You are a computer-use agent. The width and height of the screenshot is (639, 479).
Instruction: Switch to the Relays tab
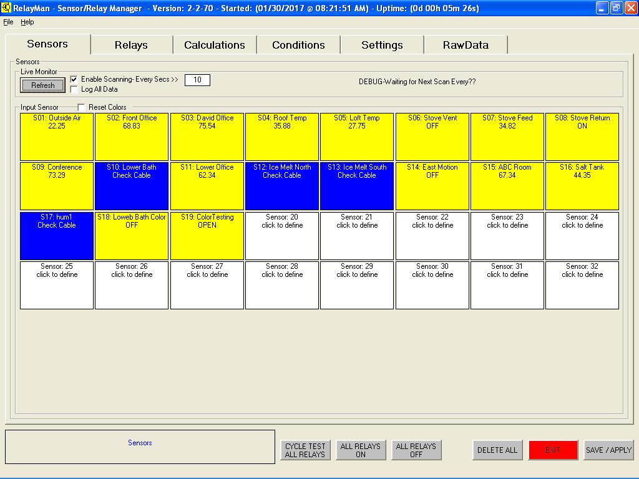coord(131,45)
